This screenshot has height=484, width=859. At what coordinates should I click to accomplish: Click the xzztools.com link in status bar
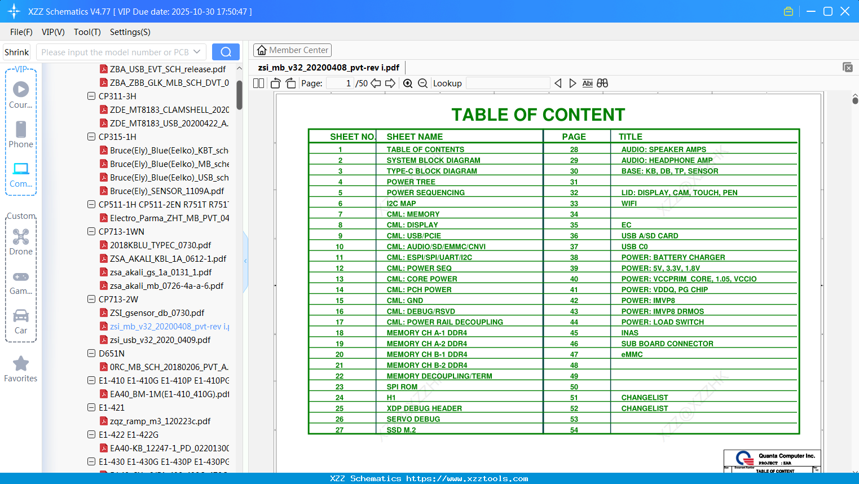point(467,478)
